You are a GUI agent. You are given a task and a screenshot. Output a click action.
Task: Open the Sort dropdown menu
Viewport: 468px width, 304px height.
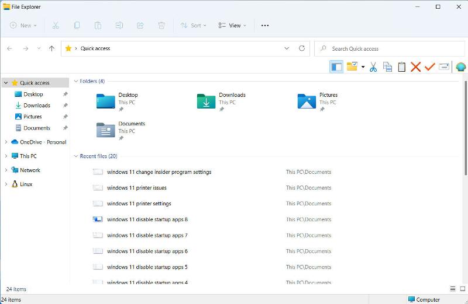194,26
